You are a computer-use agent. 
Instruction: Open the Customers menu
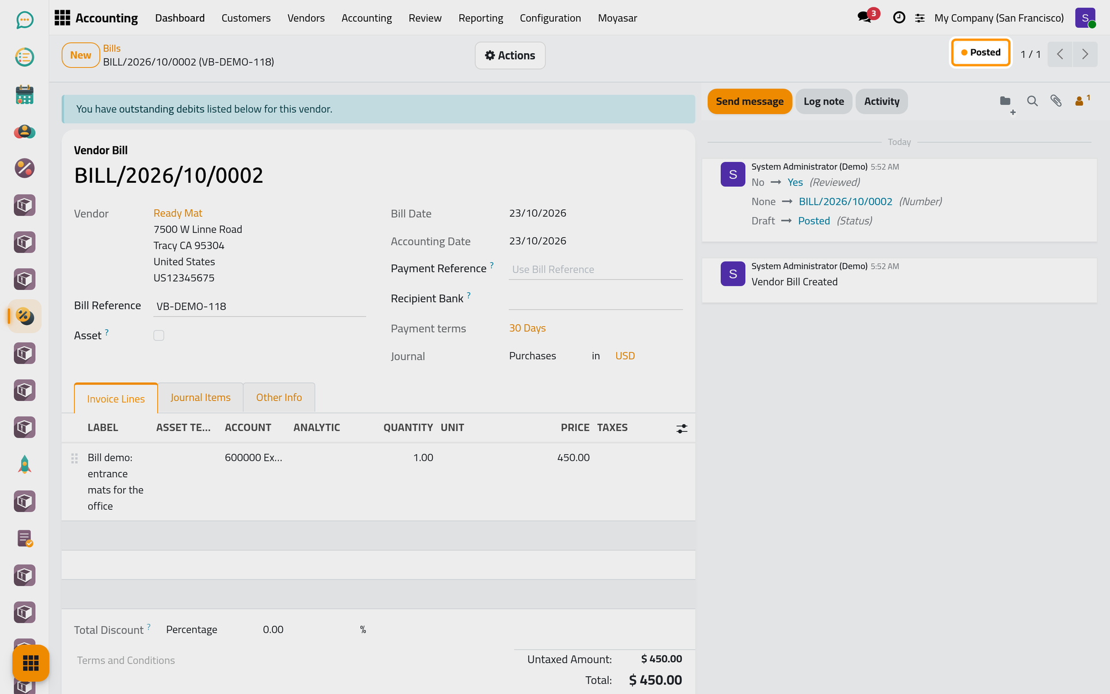coord(246,18)
